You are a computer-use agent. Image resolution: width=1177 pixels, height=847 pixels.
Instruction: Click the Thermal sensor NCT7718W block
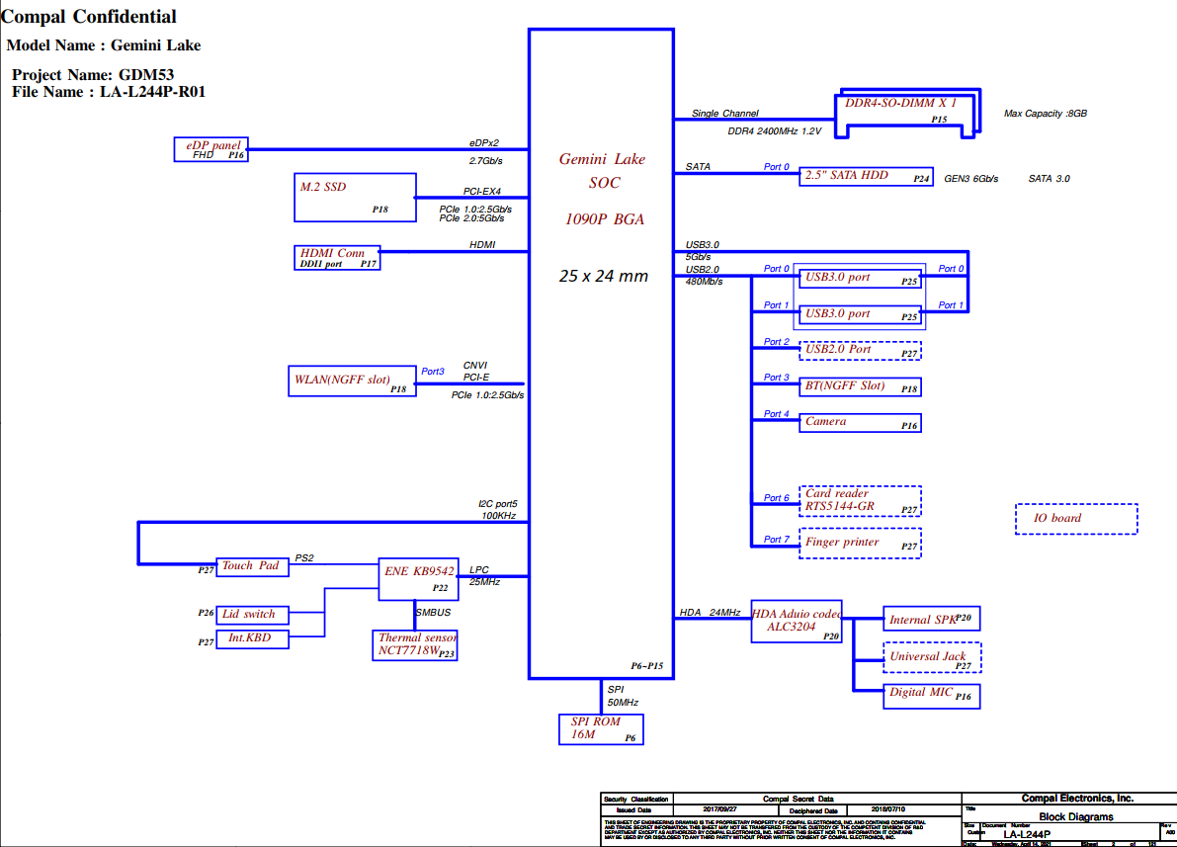coord(415,645)
